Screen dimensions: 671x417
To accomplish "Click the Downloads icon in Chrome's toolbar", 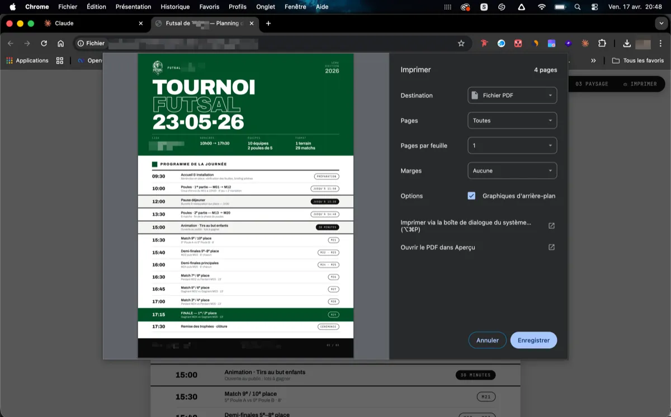I will coord(627,43).
